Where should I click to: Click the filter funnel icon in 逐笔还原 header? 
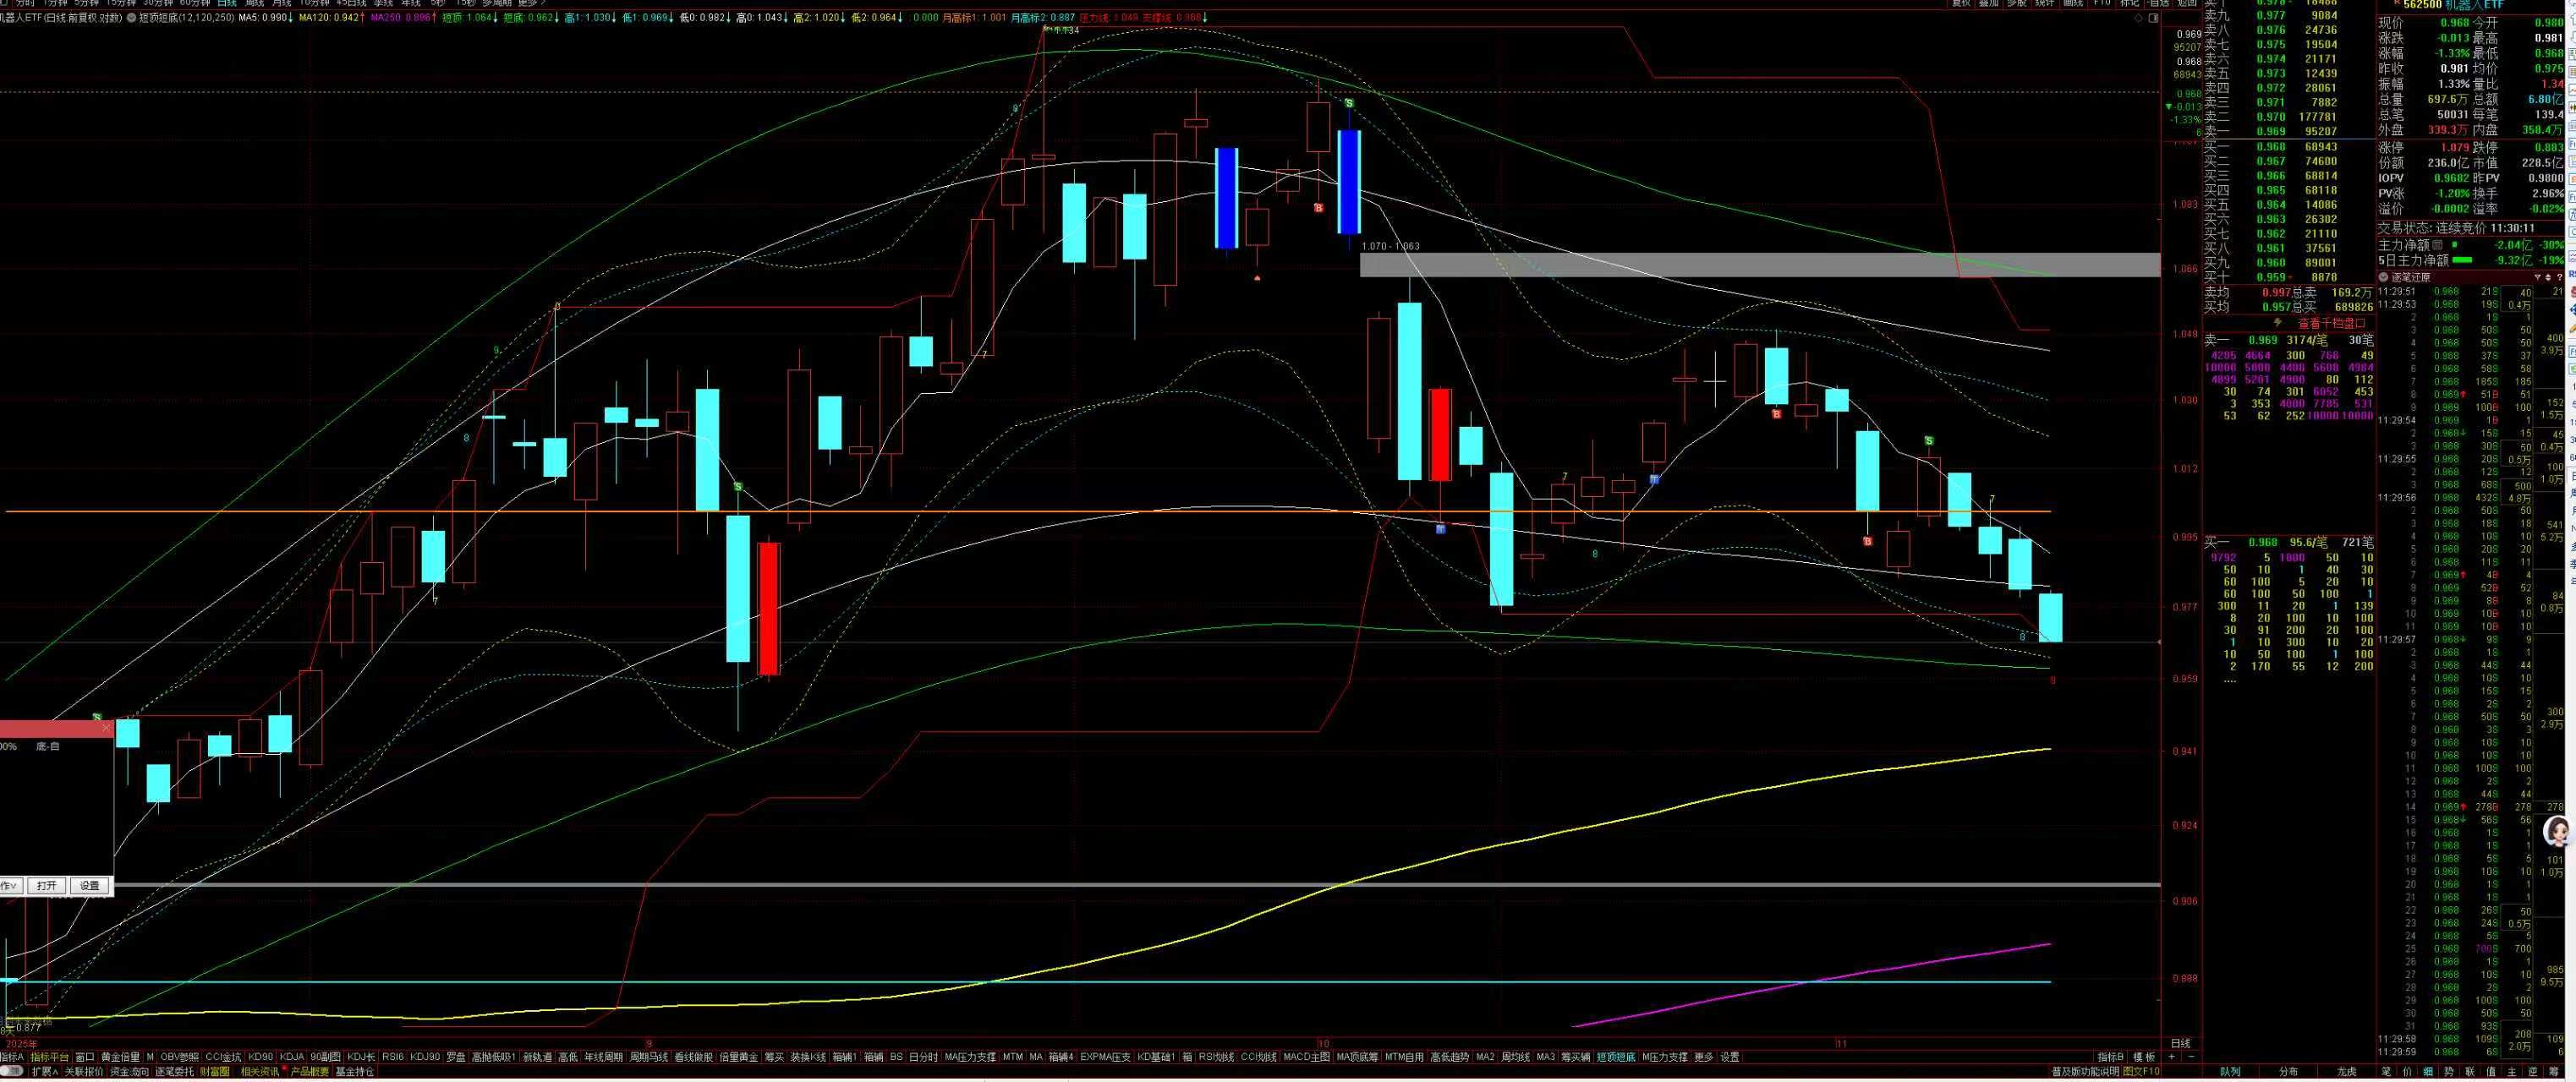[2537, 278]
